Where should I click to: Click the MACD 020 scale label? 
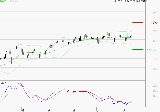(156, 96)
